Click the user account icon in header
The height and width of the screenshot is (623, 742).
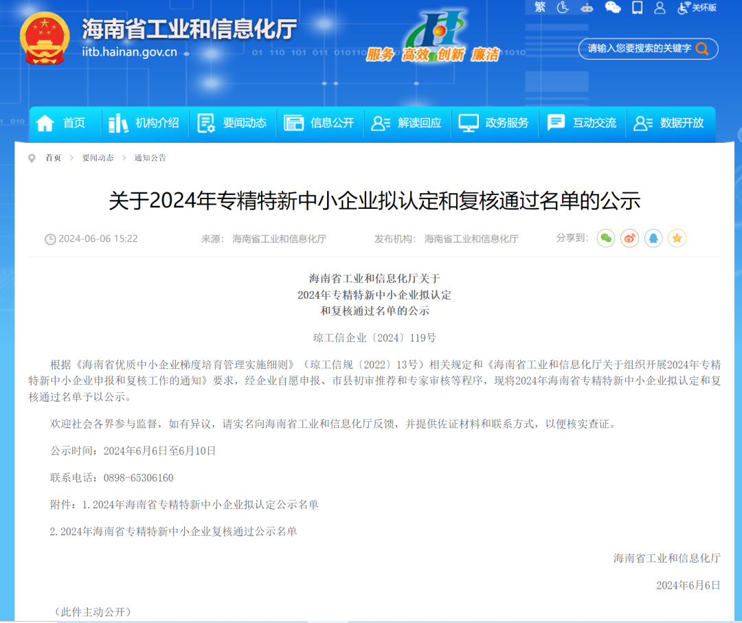pyautogui.click(x=660, y=8)
